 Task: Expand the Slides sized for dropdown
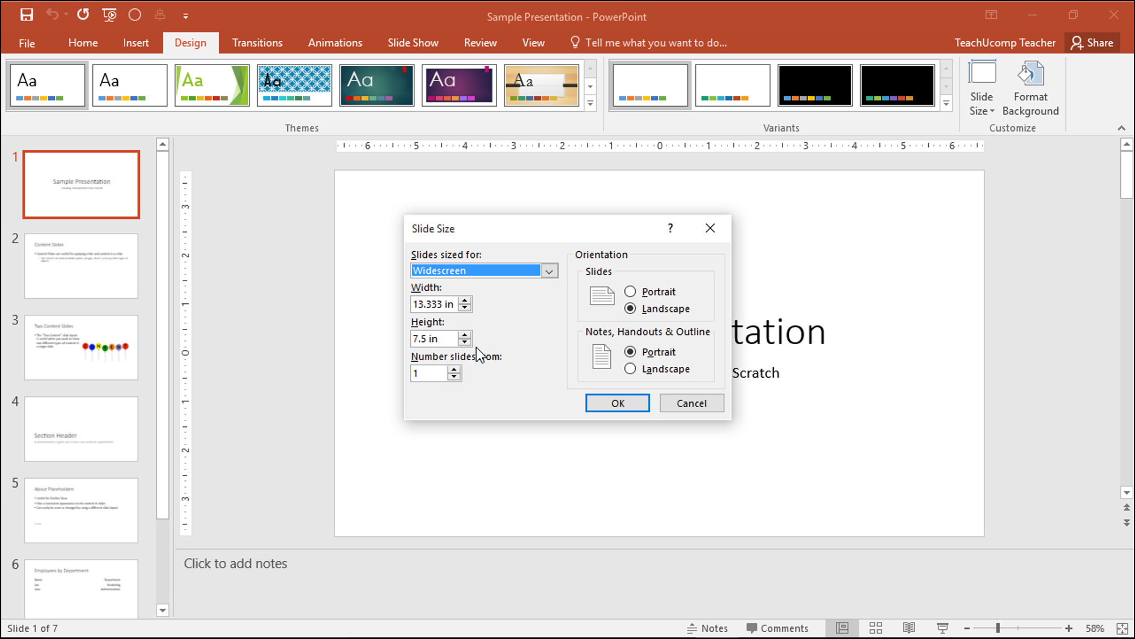point(550,270)
